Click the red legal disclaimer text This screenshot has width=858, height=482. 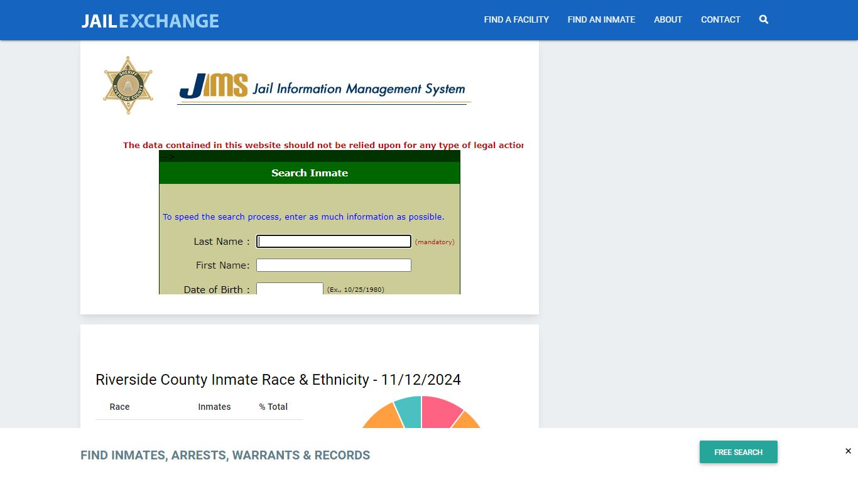click(323, 145)
